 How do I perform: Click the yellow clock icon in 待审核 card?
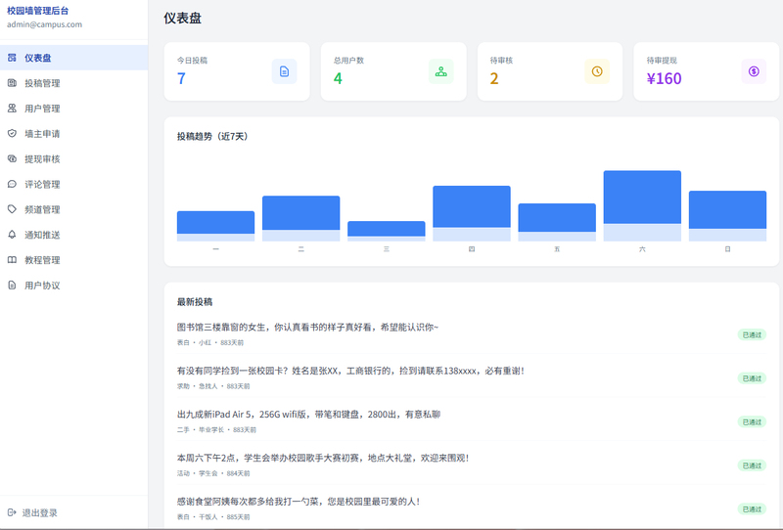(x=597, y=71)
